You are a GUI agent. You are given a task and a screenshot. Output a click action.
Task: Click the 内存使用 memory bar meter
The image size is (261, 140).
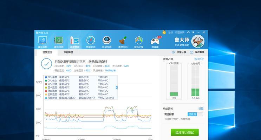click(195, 80)
